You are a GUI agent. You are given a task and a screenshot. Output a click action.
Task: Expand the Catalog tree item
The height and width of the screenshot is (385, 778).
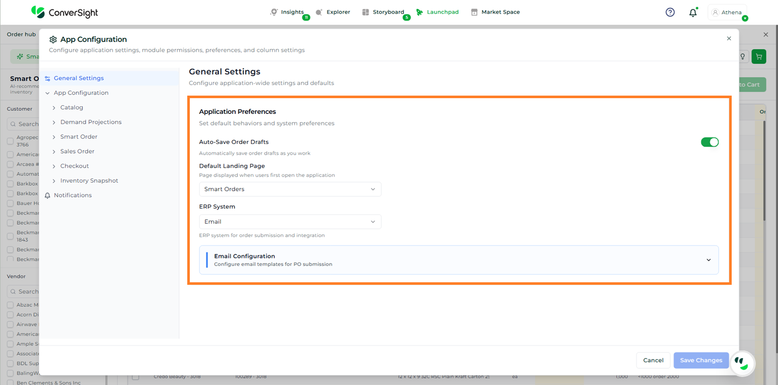(x=54, y=108)
